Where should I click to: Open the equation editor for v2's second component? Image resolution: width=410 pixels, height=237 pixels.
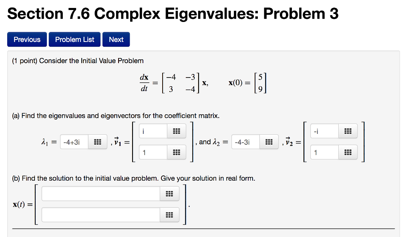click(347, 152)
